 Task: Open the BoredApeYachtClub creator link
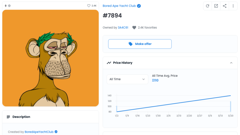39,132
